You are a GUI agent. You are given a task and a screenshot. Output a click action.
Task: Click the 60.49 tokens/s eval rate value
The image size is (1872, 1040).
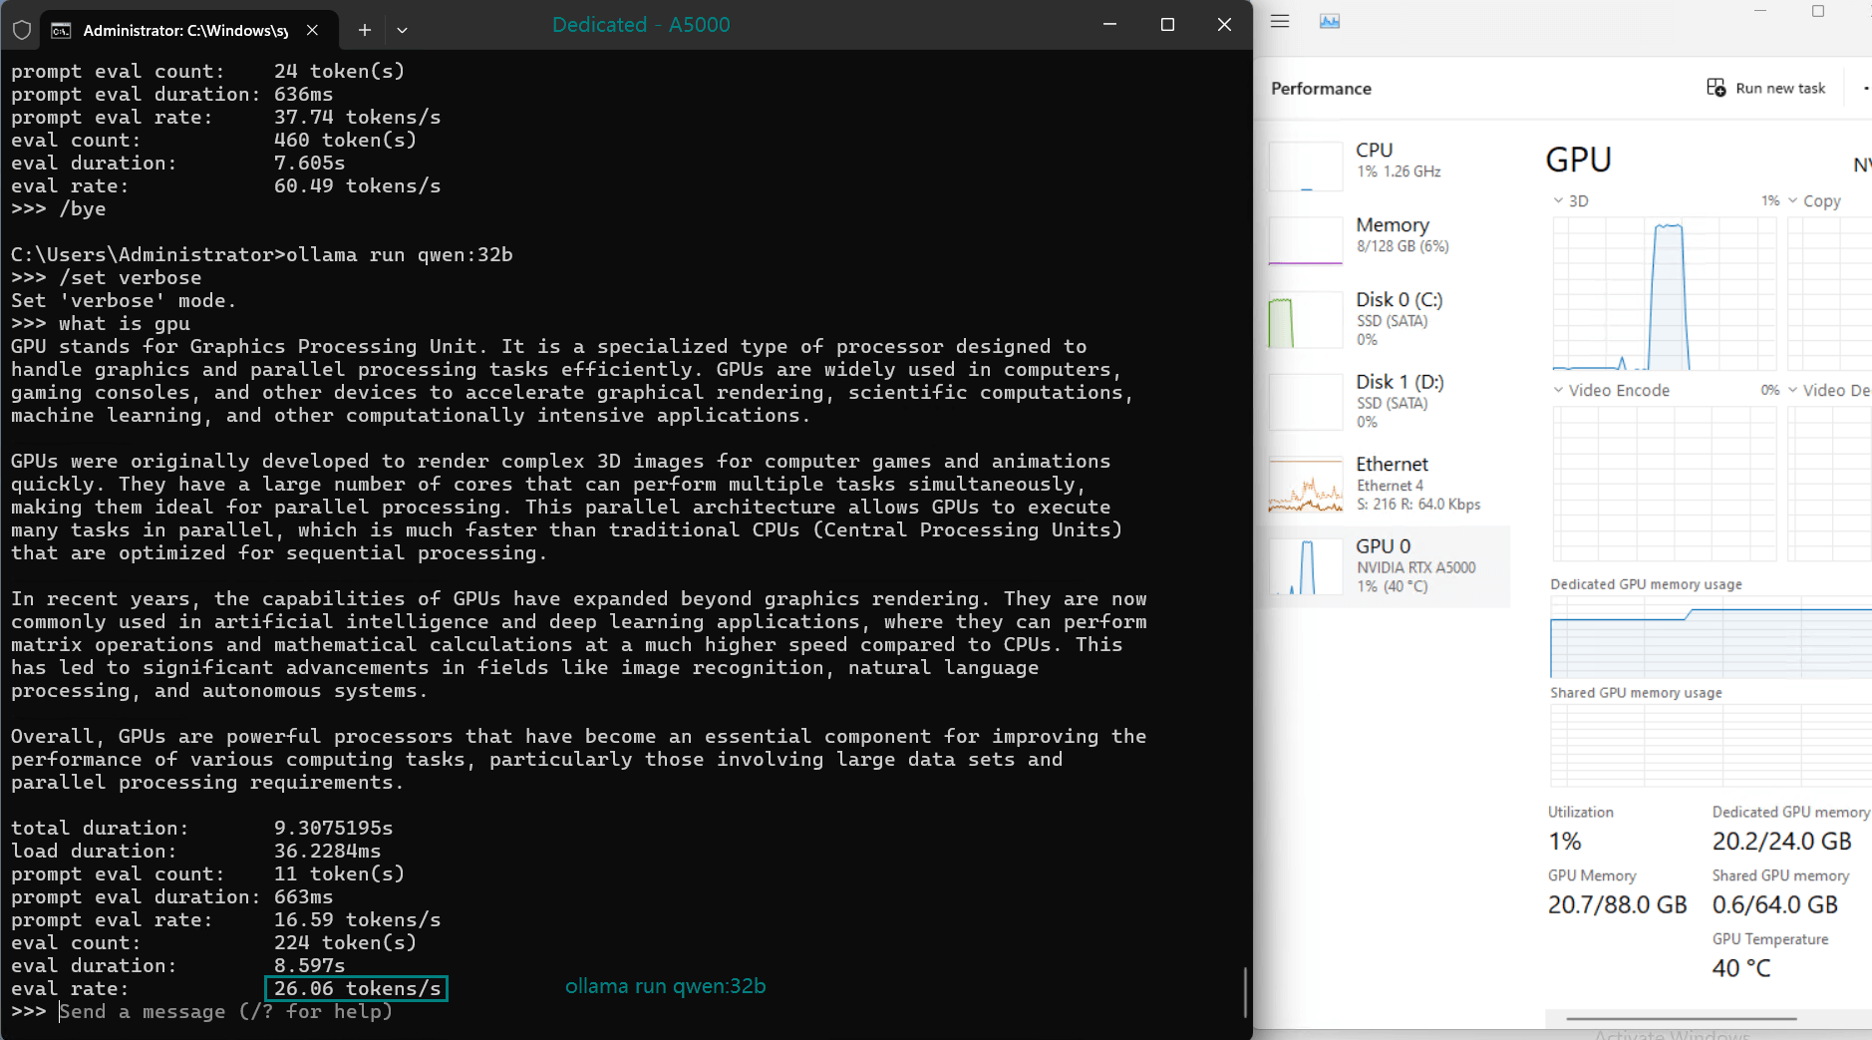[x=357, y=185]
